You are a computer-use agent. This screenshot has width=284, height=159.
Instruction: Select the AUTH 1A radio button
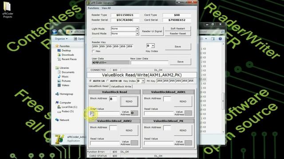[91, 81]
